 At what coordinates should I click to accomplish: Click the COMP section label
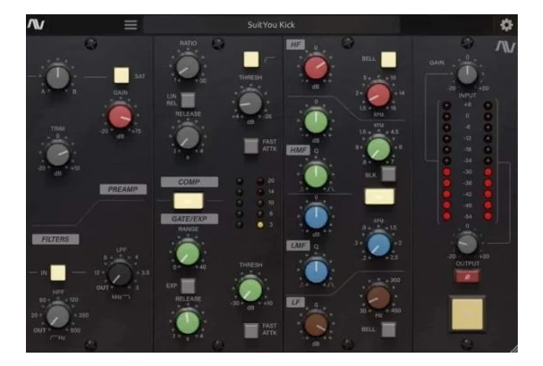pyautogui.click(x=190, y=182)
